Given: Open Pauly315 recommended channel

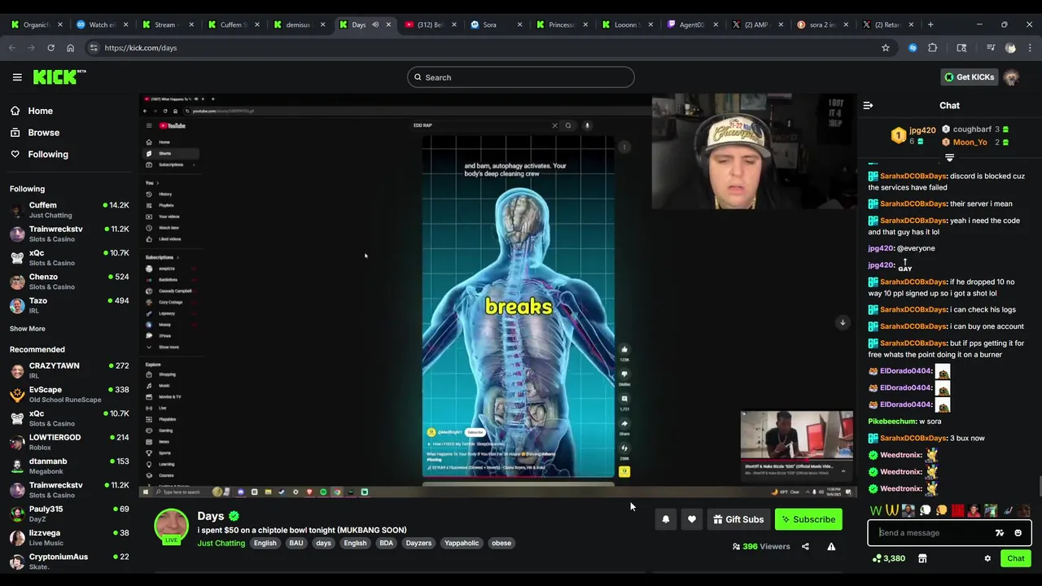Looking at the screenshot, I should pos(69,514).
